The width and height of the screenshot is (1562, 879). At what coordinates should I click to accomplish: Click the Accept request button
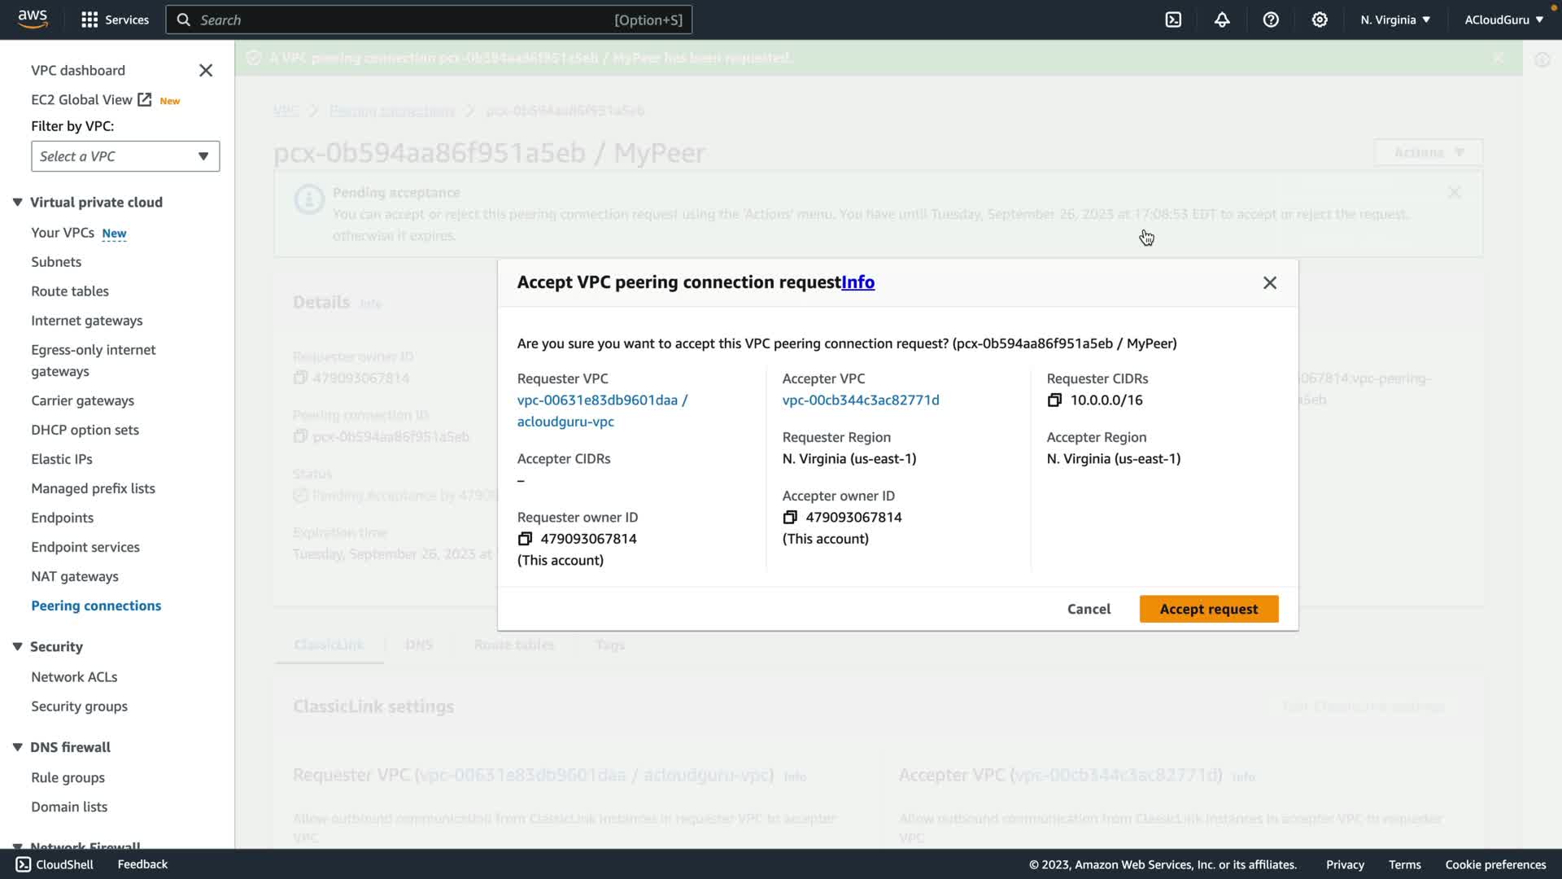click(x=1208, y=609)
